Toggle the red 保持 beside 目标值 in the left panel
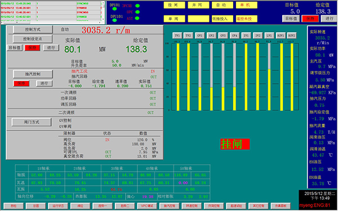 [32, 48]
